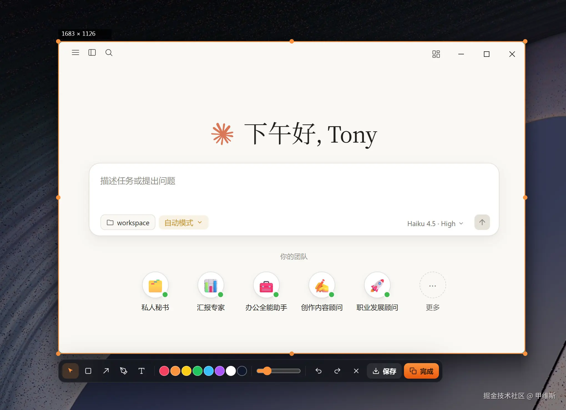
Task: Cancel the screenshot with the X icon
Action: click(356, 371)
